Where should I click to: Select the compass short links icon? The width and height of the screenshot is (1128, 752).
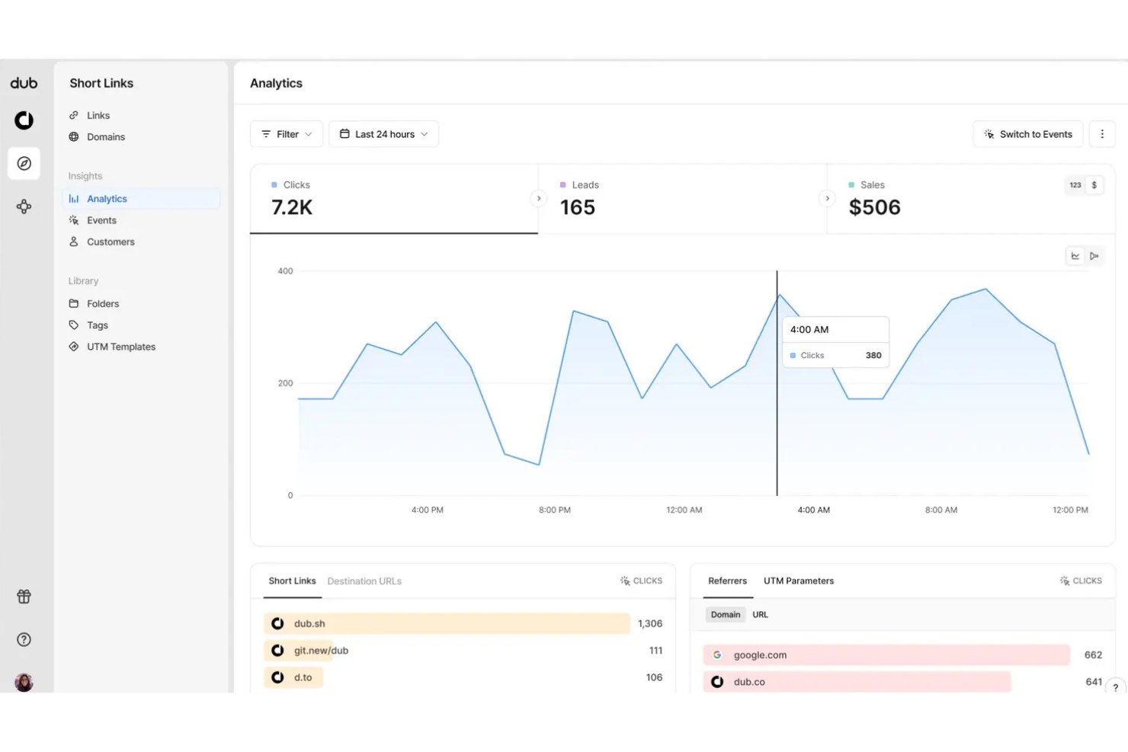click(x=24, y=164)
